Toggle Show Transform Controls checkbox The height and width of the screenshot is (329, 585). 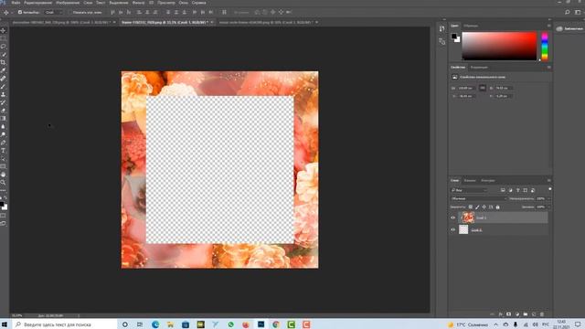coord(69,12)
